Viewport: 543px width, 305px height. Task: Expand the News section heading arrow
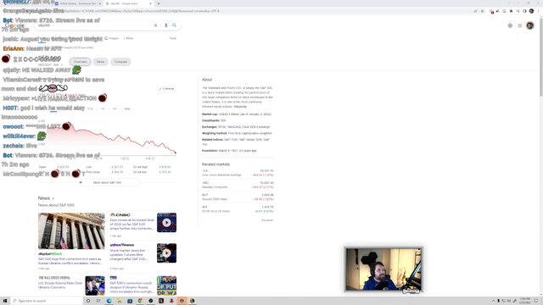click(x=53, y=198)
